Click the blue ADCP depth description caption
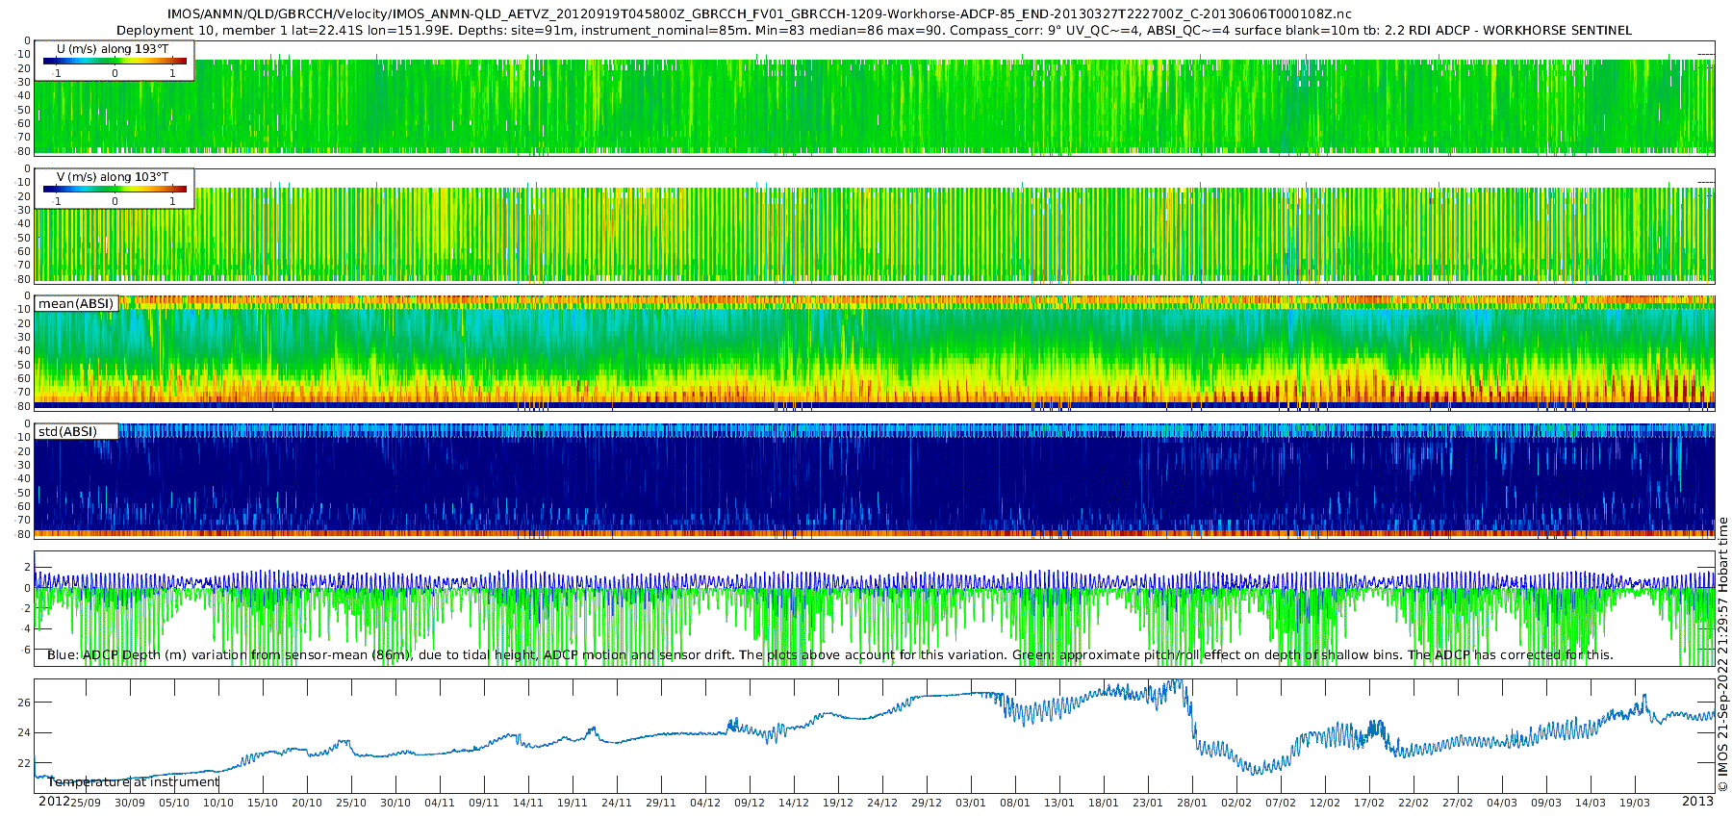Image resolution: width=1732 pixels, height=818 pixels. coord(829,655)
